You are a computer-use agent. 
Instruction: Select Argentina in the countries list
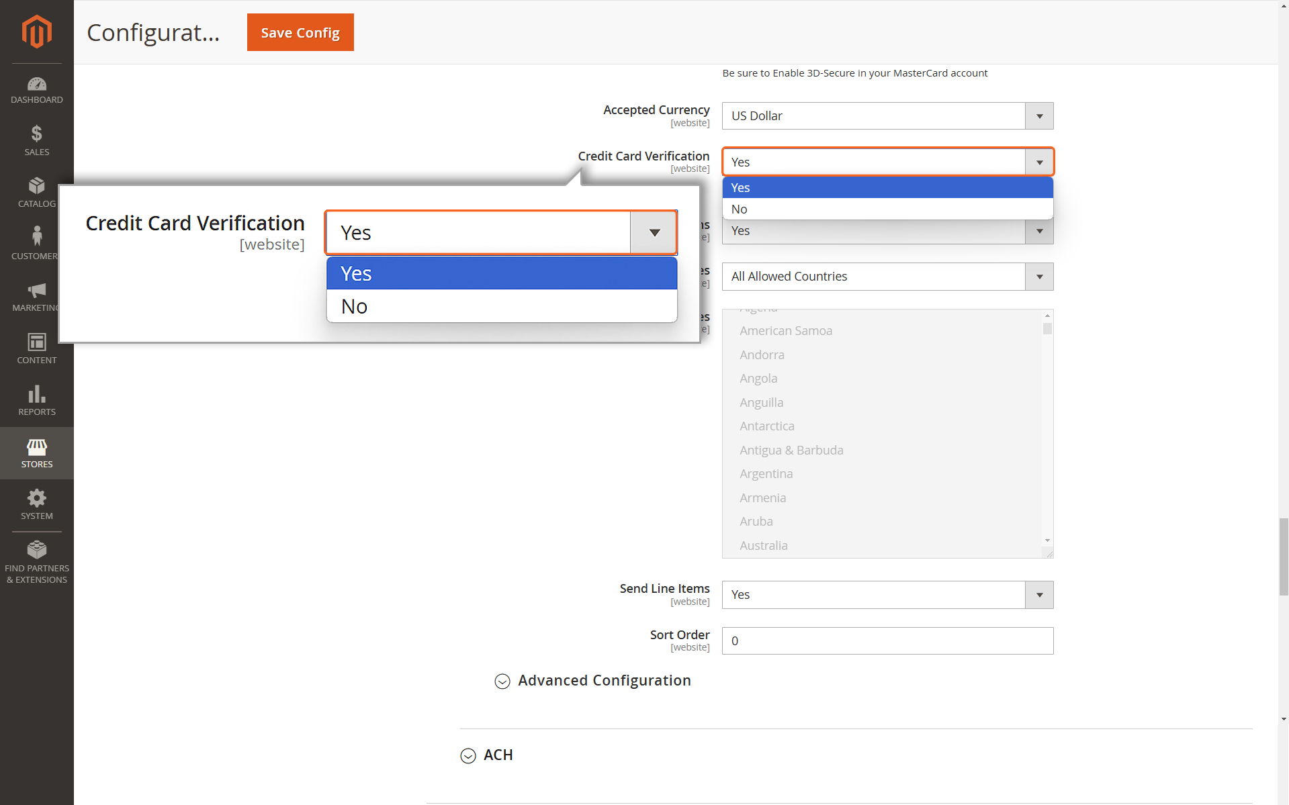pyautogui.click(x=766, y=474)
